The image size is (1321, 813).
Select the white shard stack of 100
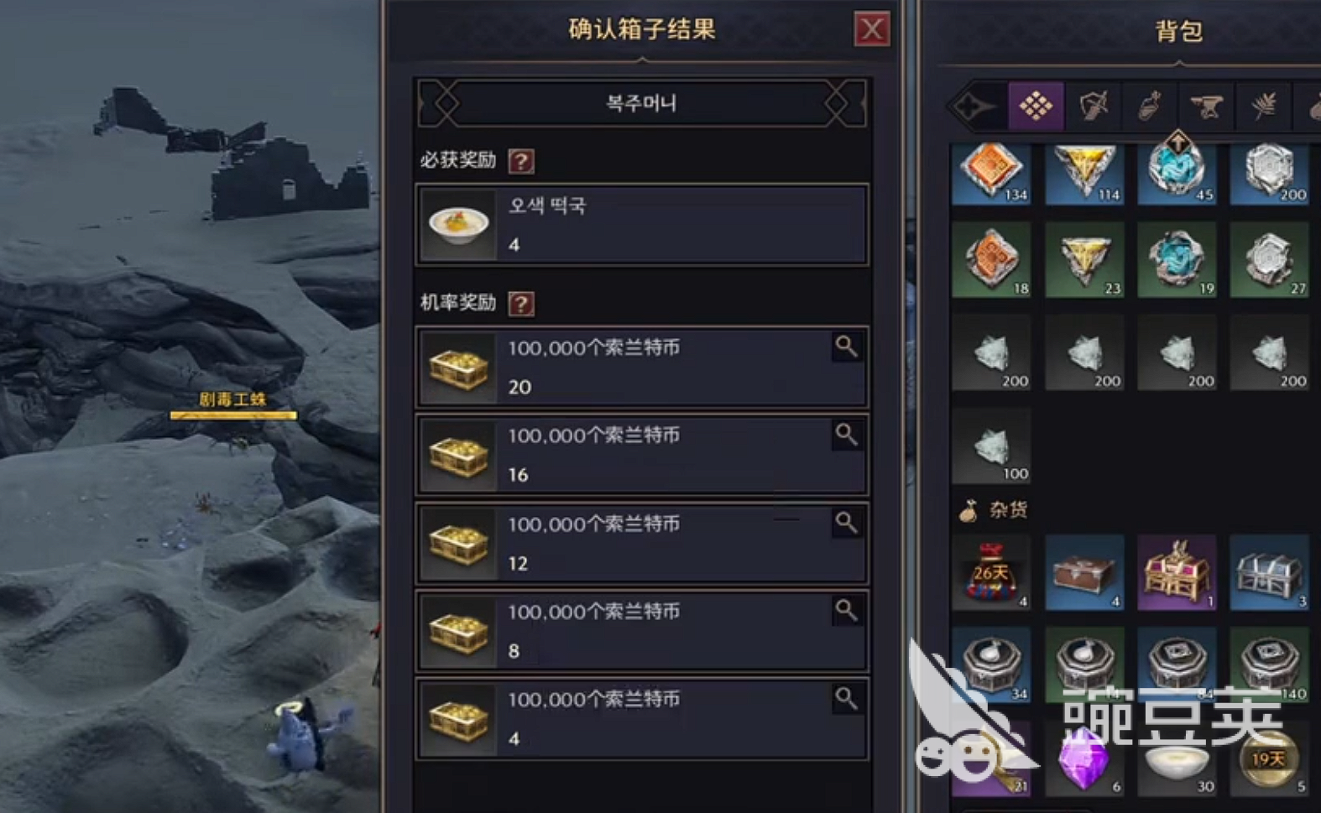[x=991, y=446]
